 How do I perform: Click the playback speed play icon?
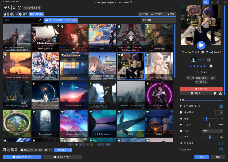[x=181, y=125]
